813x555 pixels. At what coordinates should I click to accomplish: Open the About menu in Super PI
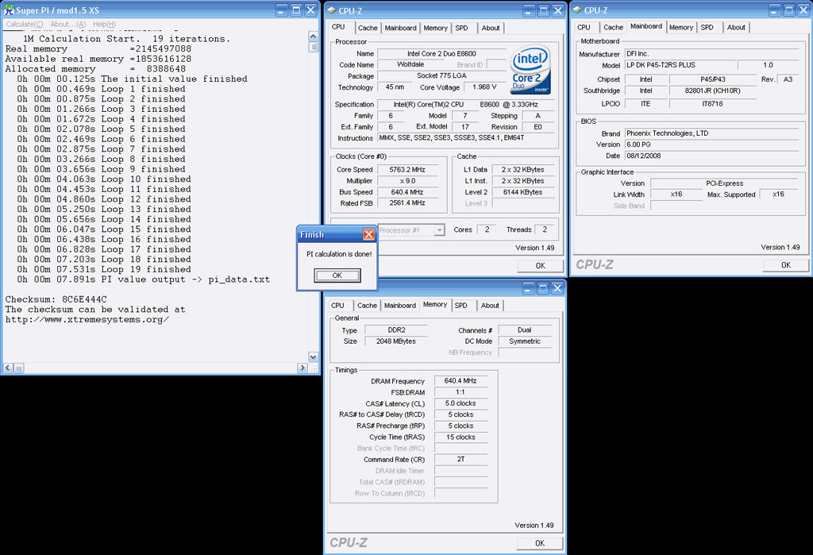[x=68, y=25]
